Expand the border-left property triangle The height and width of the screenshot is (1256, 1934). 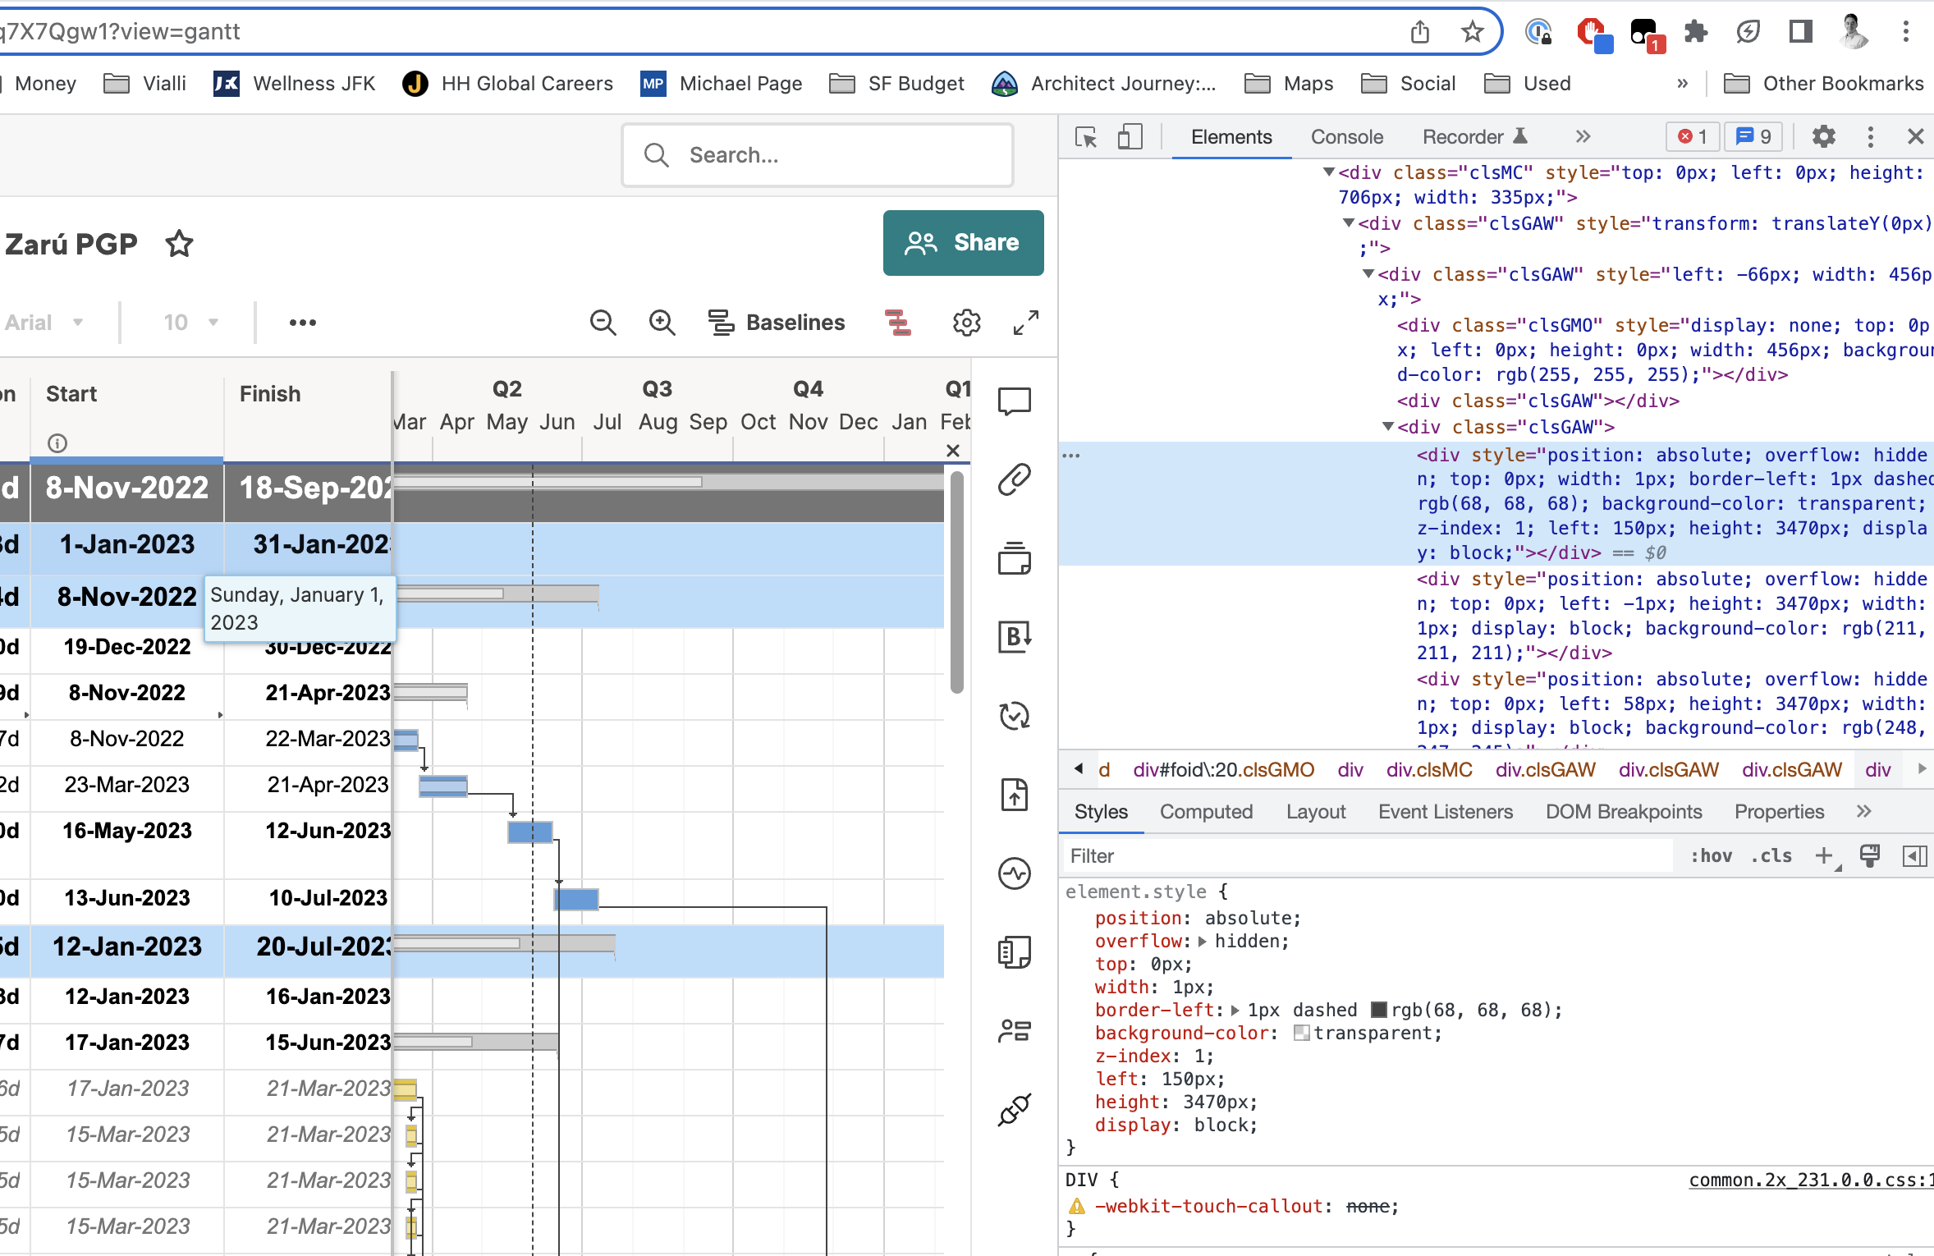[x=1235, y=1011]
